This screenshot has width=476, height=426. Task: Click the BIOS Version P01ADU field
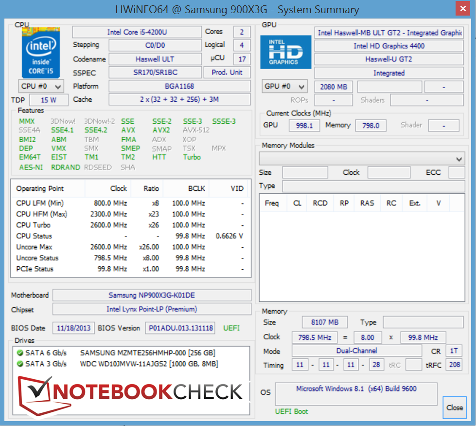point(180,328)
